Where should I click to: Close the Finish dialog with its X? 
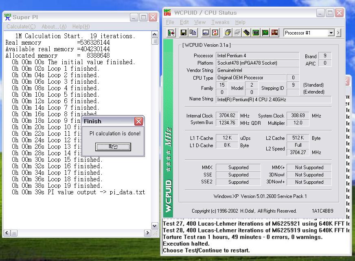pyautogui.click(x=138, y=122)
